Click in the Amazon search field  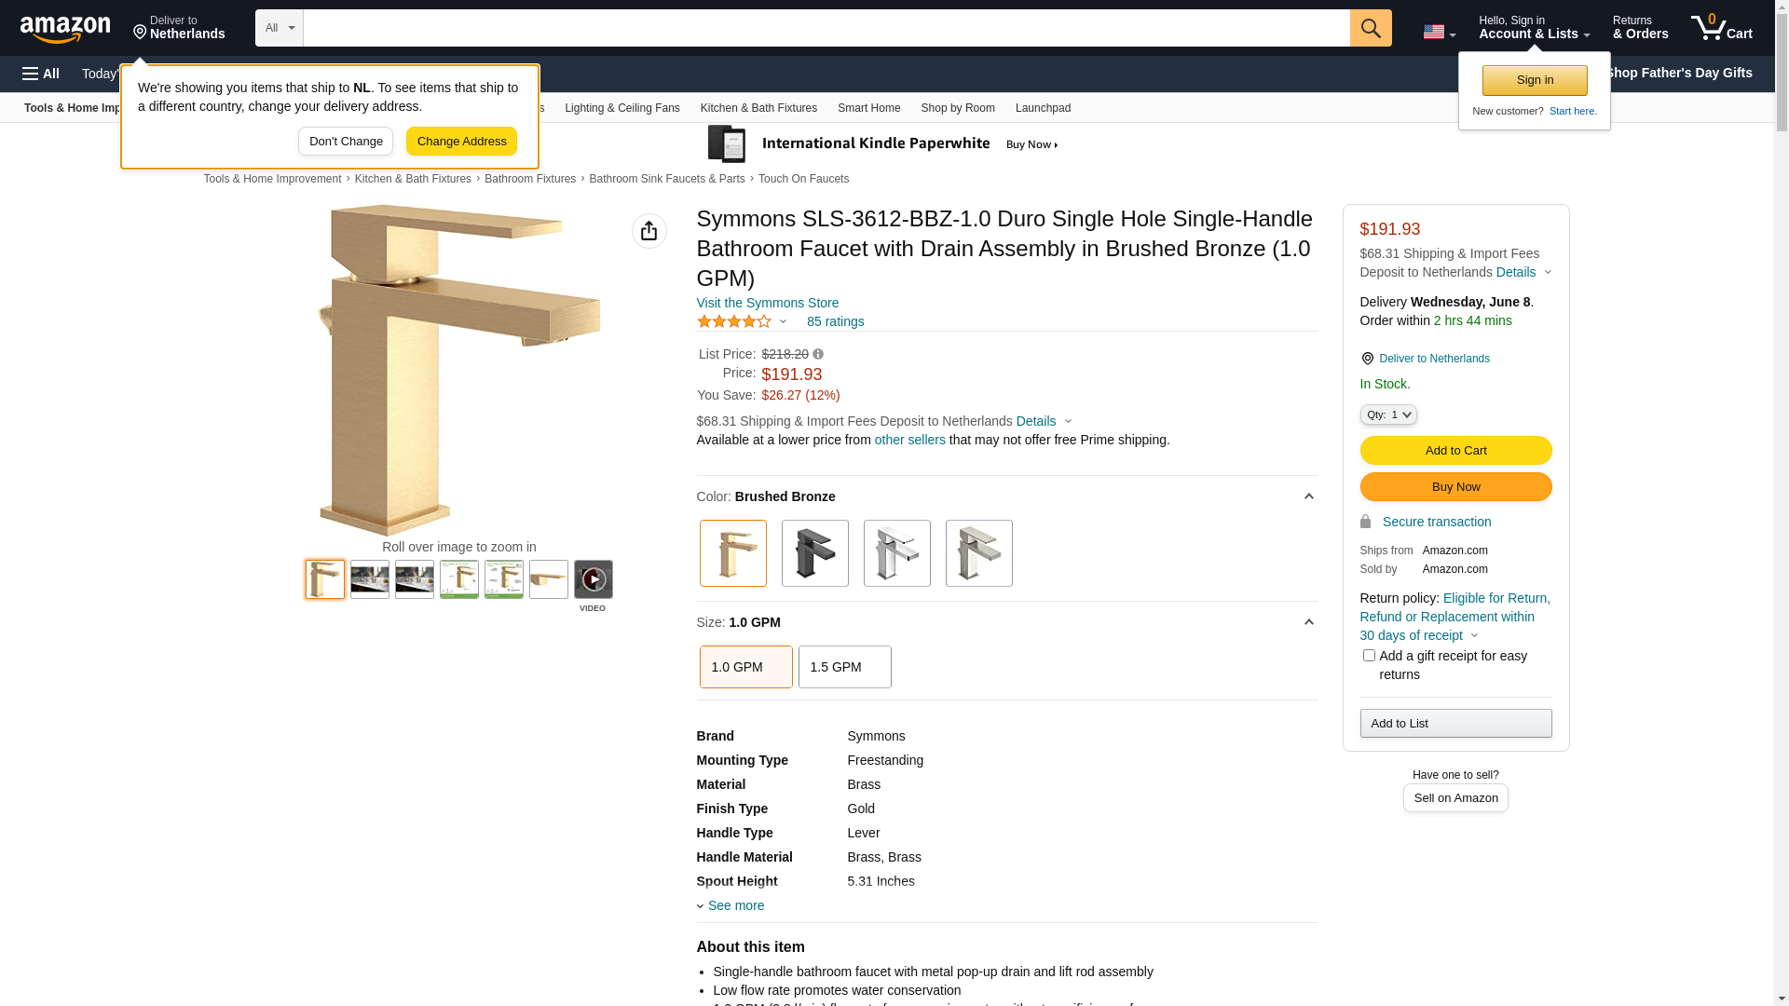(826, 28)
